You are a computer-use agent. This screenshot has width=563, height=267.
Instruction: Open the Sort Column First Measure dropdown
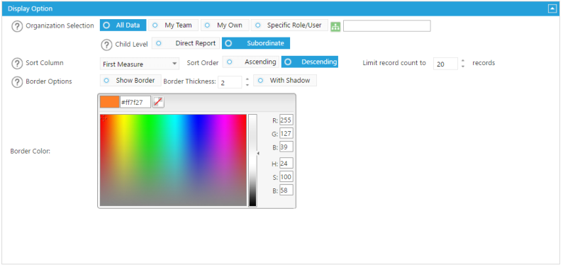[x=139, y=64]
